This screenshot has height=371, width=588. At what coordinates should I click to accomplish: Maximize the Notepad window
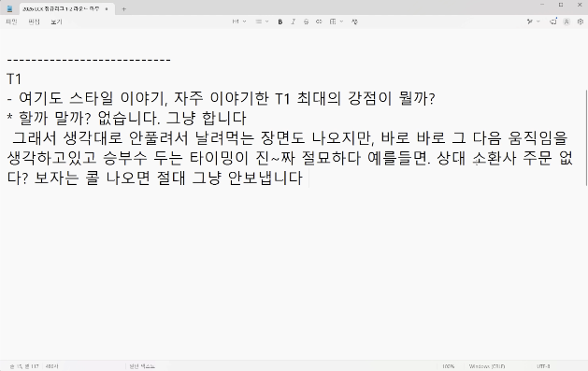tap(561, 5)
